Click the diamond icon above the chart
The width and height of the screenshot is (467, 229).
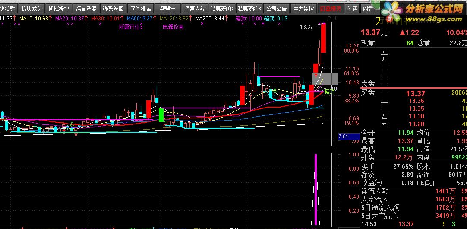click(x=329, y=19)
